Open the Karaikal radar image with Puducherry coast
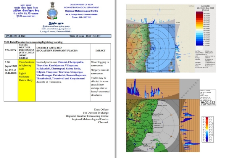Screen dimensions: 229x158 click(163, 115)
